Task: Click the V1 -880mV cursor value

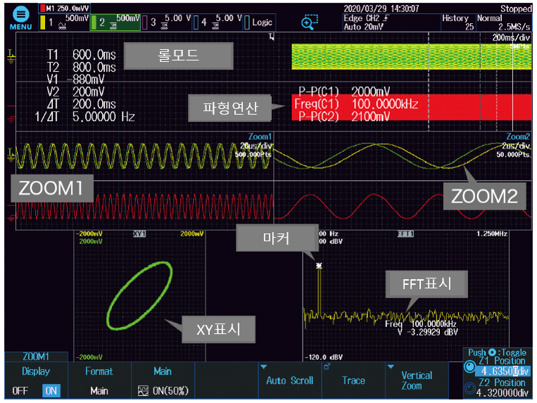Action: [x=76, y=79]
